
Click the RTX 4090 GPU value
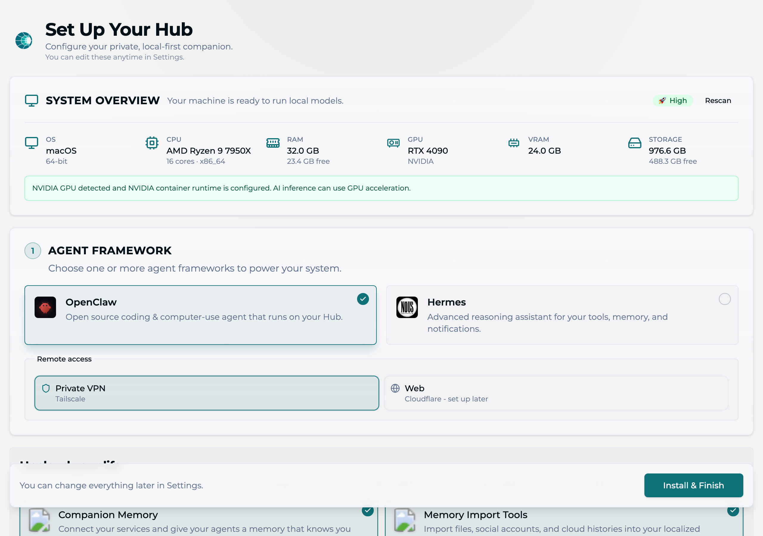tap(428, 151)
